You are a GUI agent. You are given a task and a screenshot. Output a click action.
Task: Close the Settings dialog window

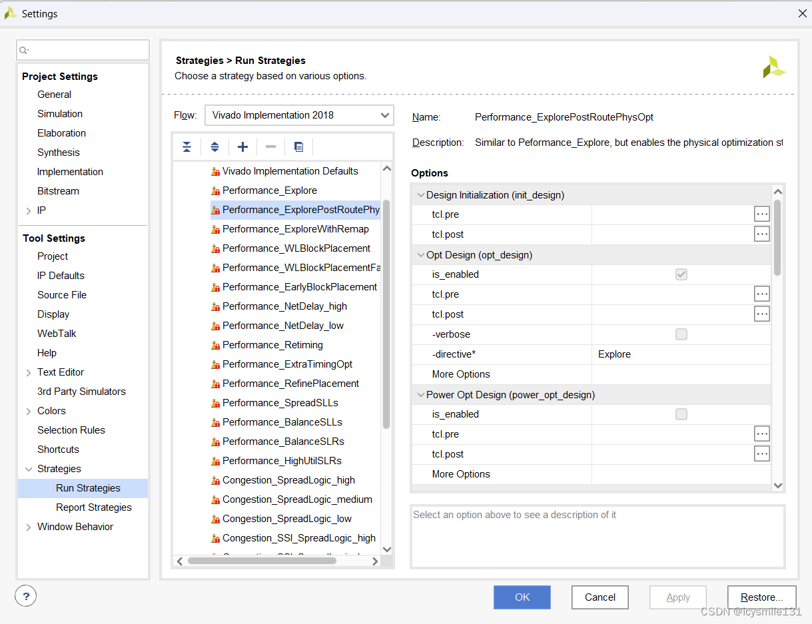point(802,13)
